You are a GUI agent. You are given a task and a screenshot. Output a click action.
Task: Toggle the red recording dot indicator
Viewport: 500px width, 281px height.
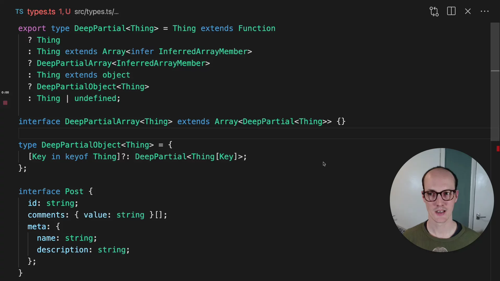pos(5,103)
